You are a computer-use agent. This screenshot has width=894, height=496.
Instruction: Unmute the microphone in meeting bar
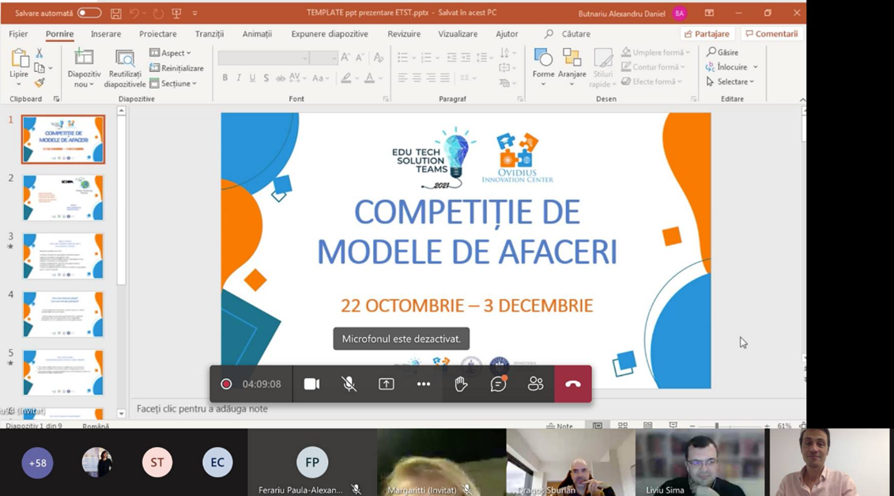pos(349,384)
